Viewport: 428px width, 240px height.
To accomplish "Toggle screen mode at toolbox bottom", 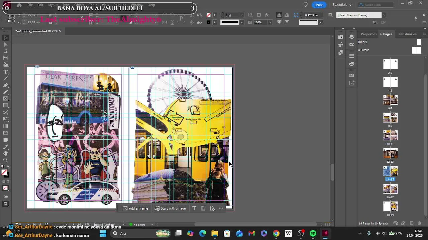I will [x=6, y=204].
